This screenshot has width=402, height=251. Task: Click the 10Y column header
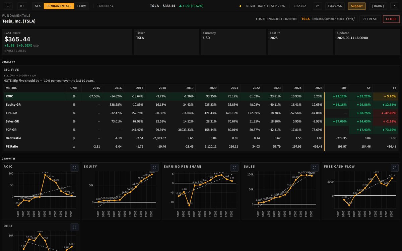point(337,88)
